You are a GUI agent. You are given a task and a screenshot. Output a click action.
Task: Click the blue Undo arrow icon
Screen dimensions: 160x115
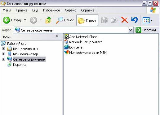tap(134, 20)
